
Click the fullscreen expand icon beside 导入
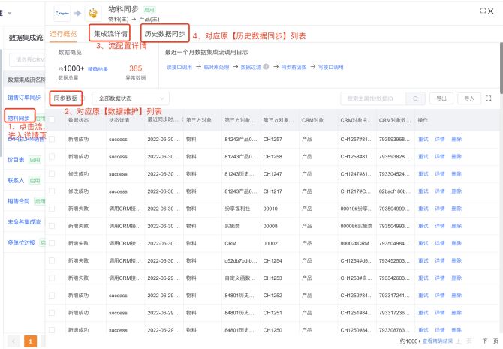click(489, 98)
